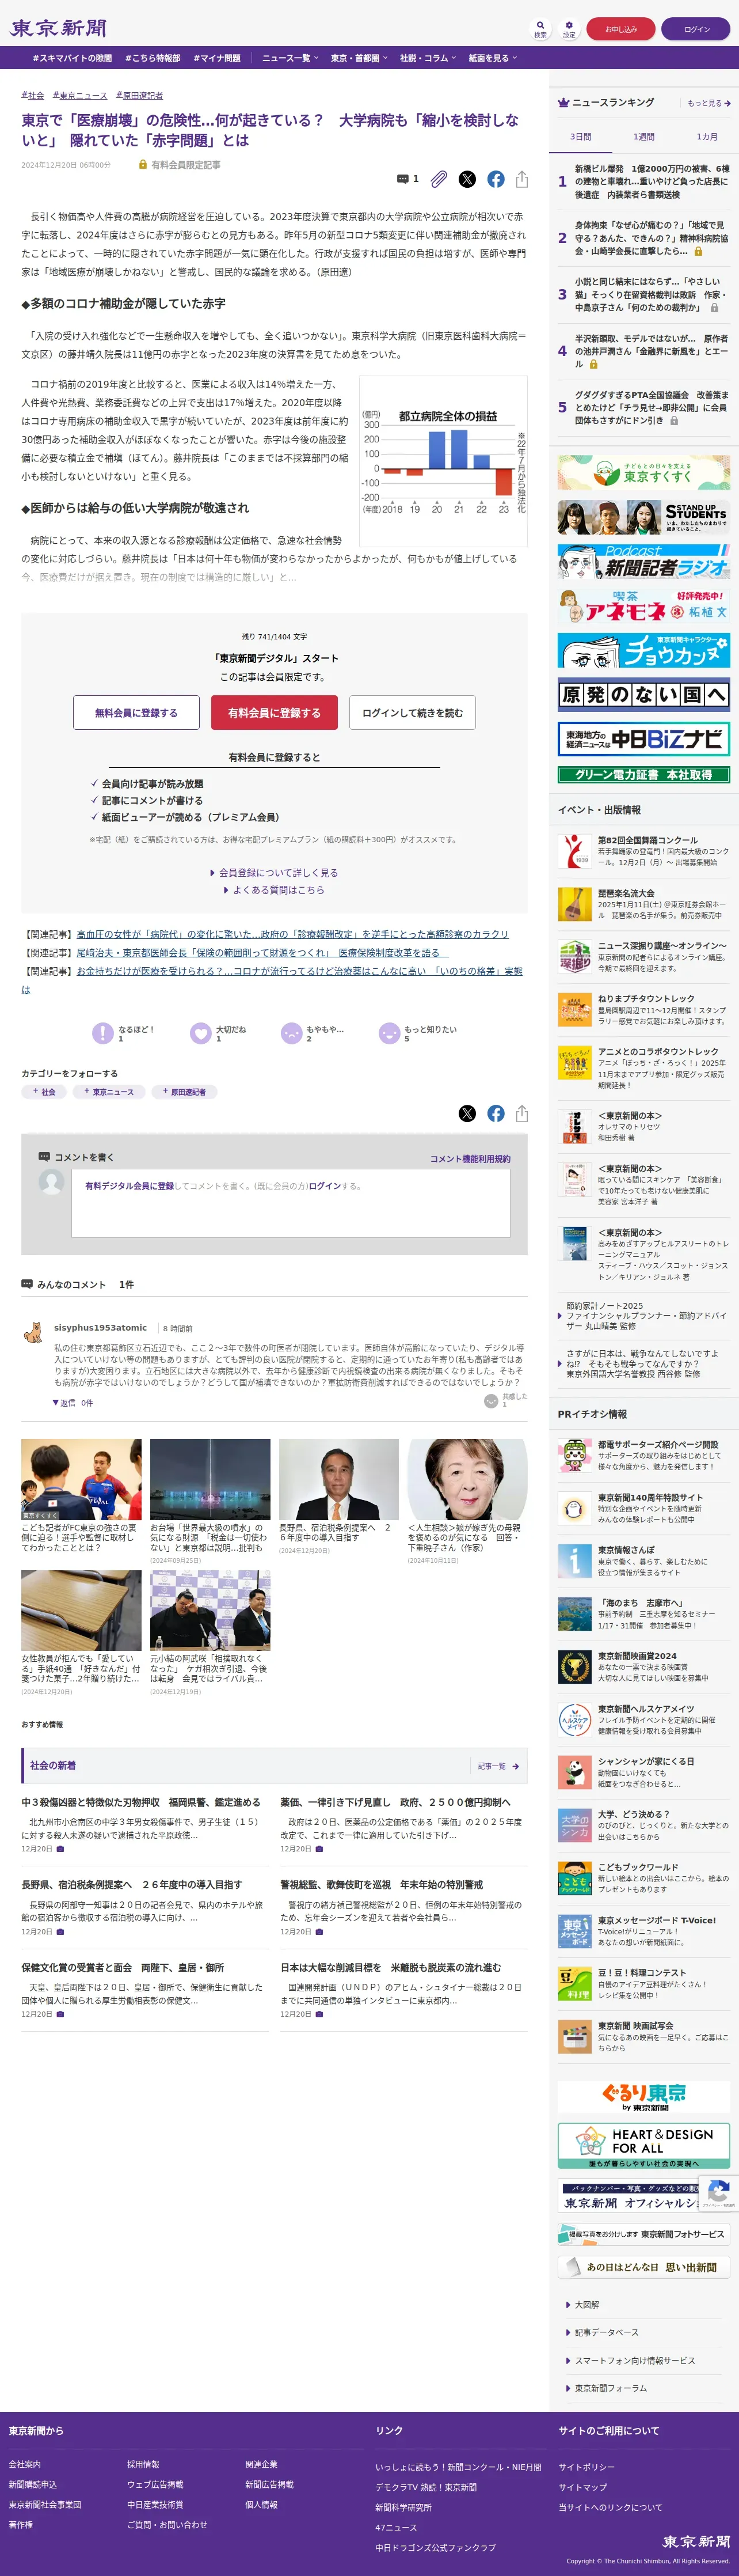Expand the 紙面を見る menu
The height and width of the screenshot is (2576, 739).
492,58
